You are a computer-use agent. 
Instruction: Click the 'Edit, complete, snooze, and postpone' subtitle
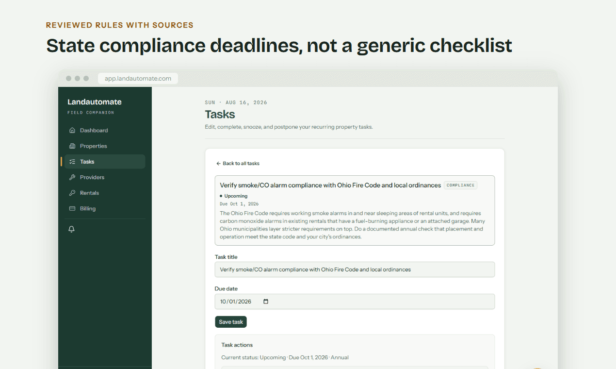click(289, 127)
